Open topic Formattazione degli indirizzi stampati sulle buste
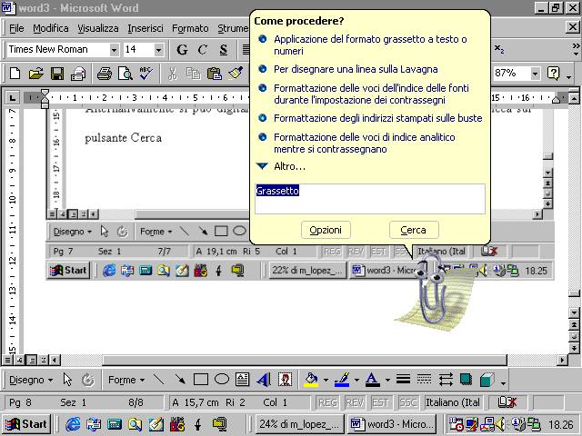The height and width of the screenshot is (436, 582). tap(378, 118)
